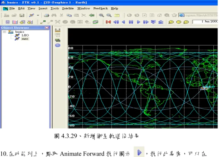Select the meo satellite in Object Browser
The image size is (219, 157).
pyautogui.click(x=25, y=39)
